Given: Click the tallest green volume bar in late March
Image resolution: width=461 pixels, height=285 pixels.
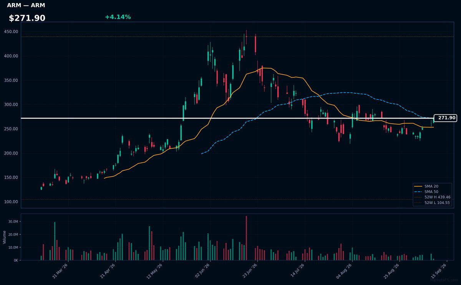Looking at the screenshot, I should pyautogui.click(x=55, y=241).
